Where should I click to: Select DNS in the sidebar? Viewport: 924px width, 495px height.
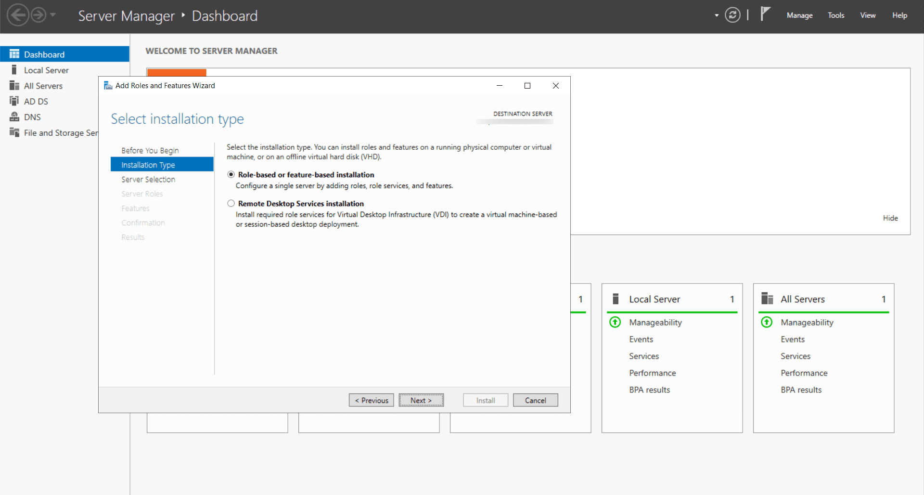coord(32,117)
